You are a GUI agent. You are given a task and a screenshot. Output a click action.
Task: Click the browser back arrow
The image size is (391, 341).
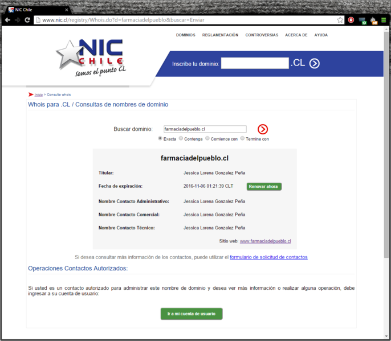[7, 20]
